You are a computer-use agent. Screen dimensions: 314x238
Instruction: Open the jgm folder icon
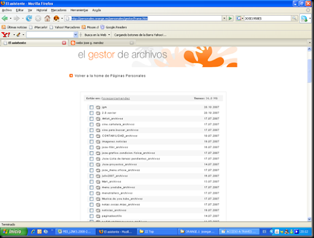point(98,107)
